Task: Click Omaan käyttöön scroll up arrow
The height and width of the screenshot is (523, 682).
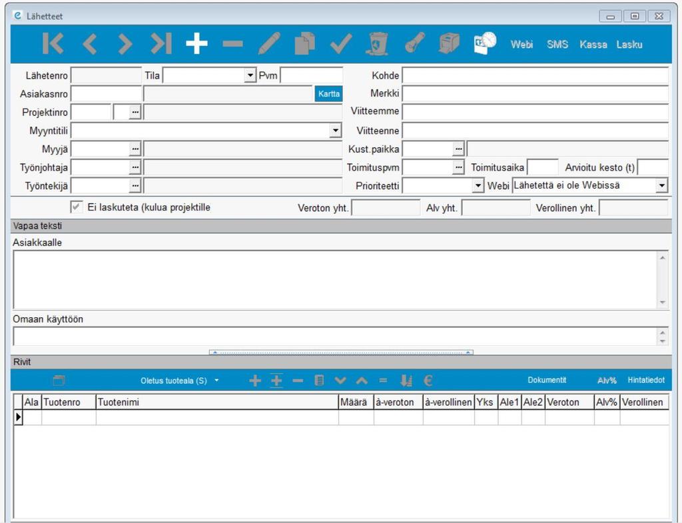Action: click(x=663, y=333)
